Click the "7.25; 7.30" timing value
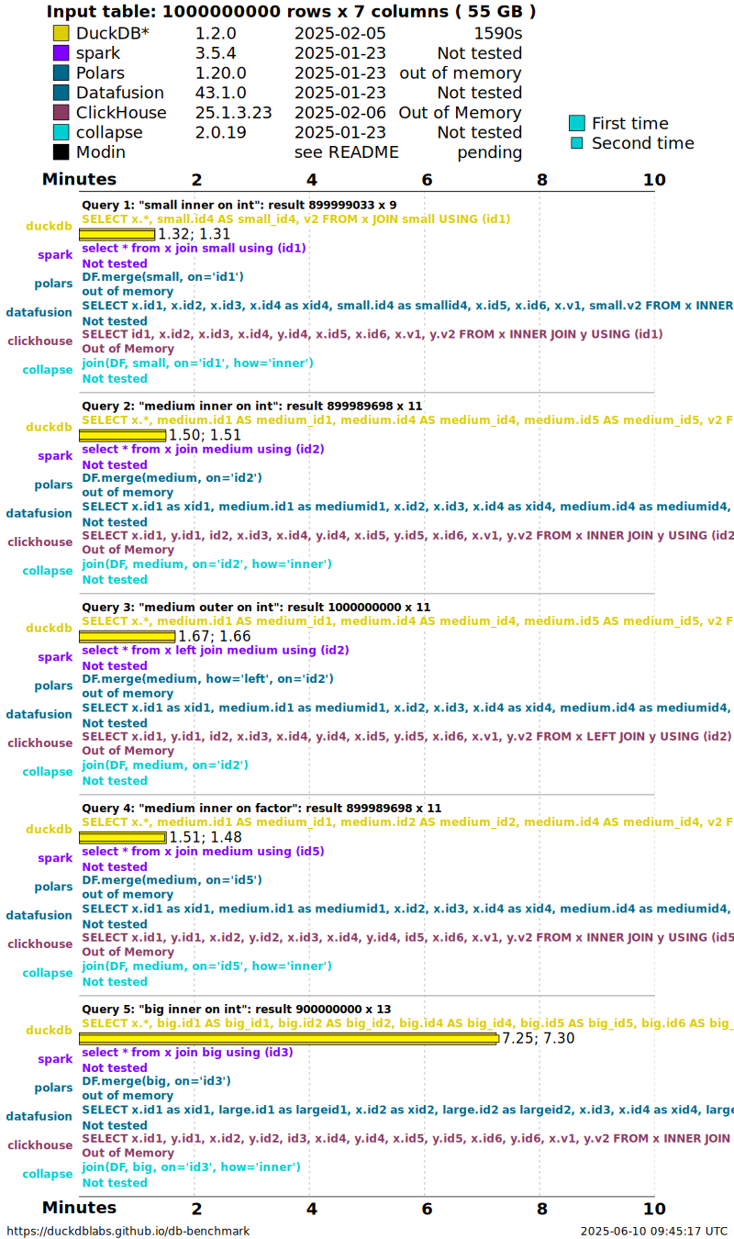Screen dimensions: 734x1239 [539, 1038]
